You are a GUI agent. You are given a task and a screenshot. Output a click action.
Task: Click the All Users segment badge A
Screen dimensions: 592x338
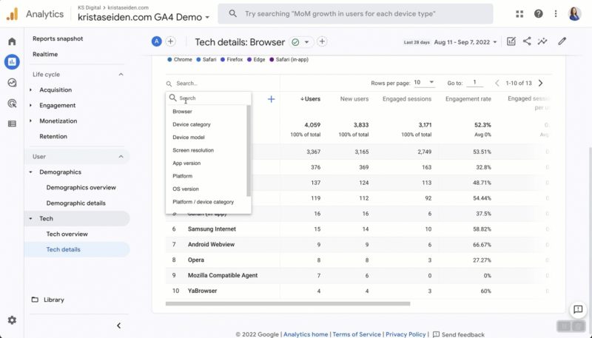157,41
